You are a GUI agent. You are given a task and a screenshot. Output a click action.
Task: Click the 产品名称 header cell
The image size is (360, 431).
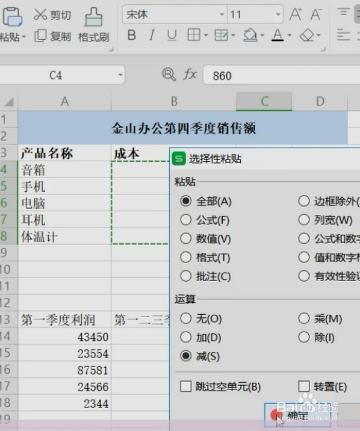(64, 153)
